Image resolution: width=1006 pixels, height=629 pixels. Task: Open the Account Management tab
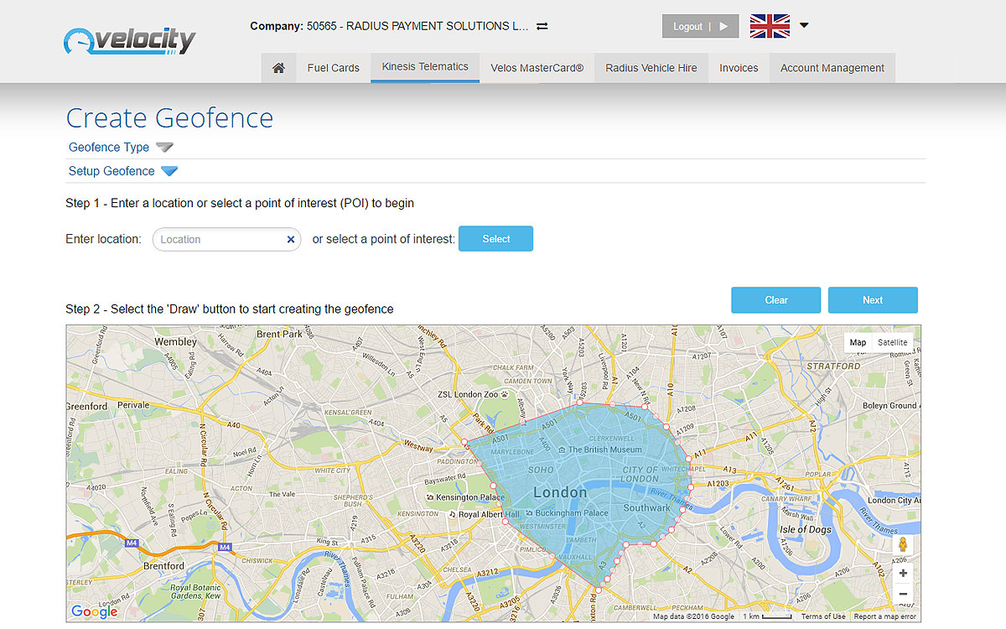click(832, 68)
